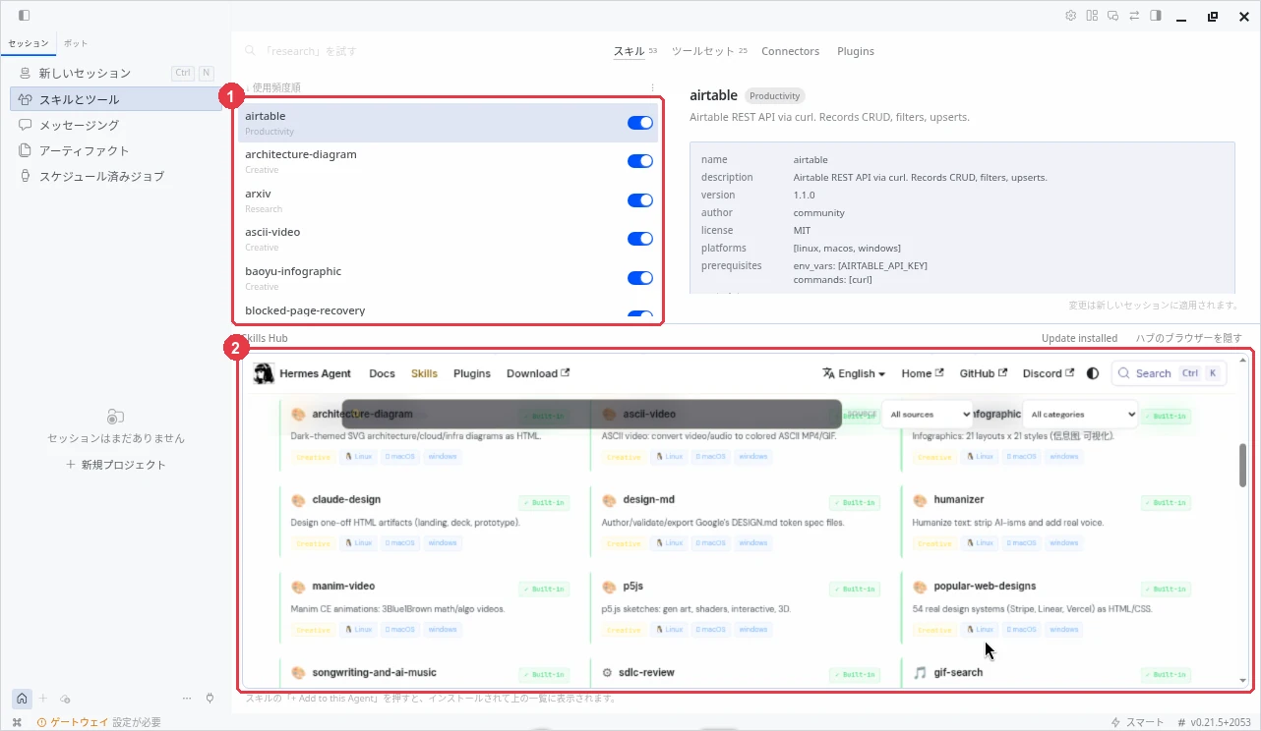Switch to the Bot sidebar tab
The width and height of the screenshot is (1261, 731).
(75, 43)
